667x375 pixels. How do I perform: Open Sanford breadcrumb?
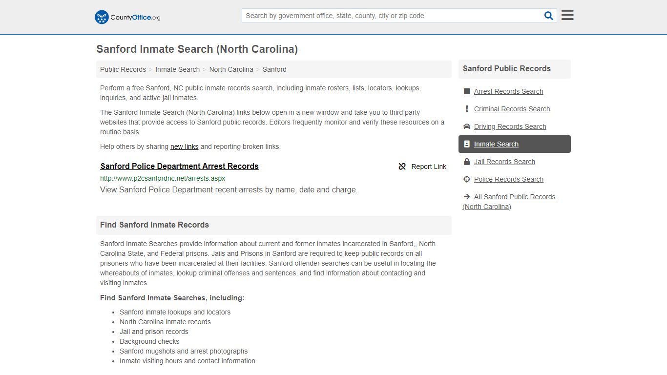click(x=274, y=69)
